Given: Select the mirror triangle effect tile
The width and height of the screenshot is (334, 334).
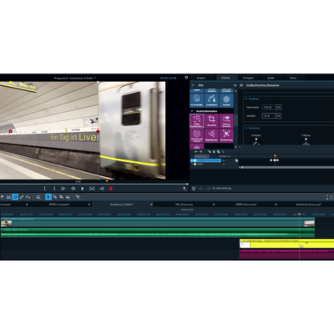Looking at the screenshot, I should click(x=211, y=135).
